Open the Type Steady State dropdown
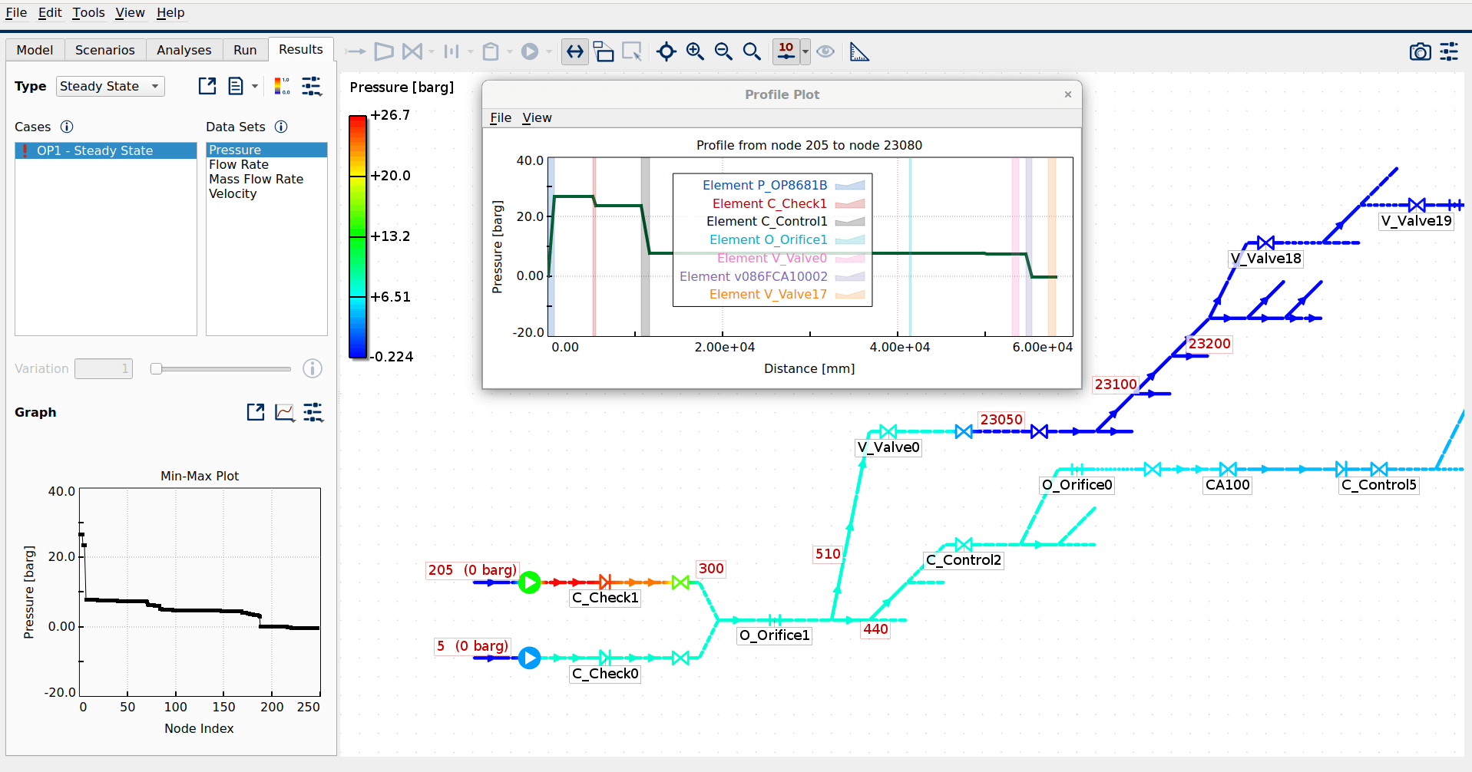Viewport: 1472px width, 772px height. [x=111, y=86]
